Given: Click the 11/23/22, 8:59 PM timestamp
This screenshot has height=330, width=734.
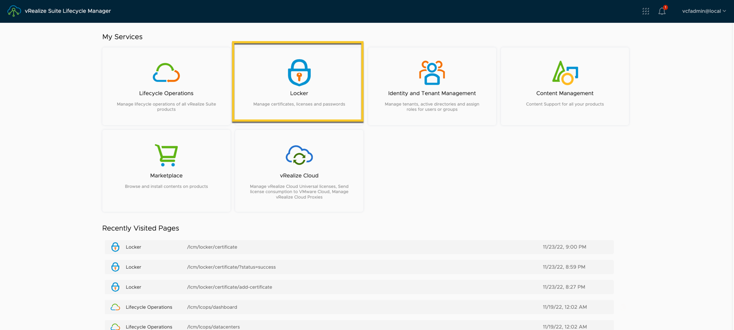Looking at the screenshot, I should coord(564,267).
